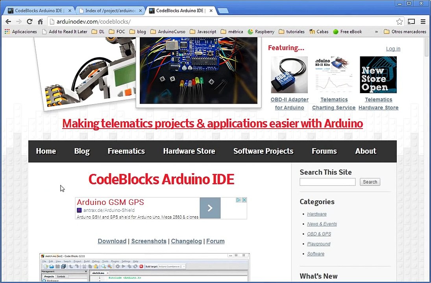Open the Blog menu item
431x283 pixels.
click(82, 151)
